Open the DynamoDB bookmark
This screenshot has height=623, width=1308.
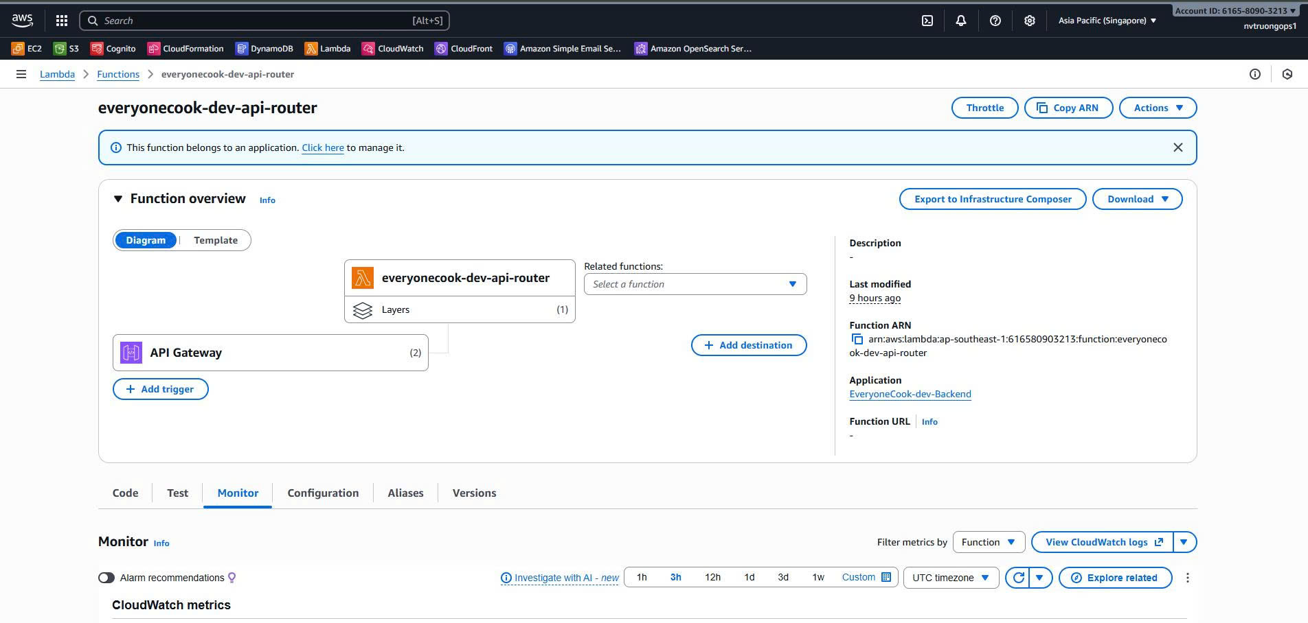264,49
